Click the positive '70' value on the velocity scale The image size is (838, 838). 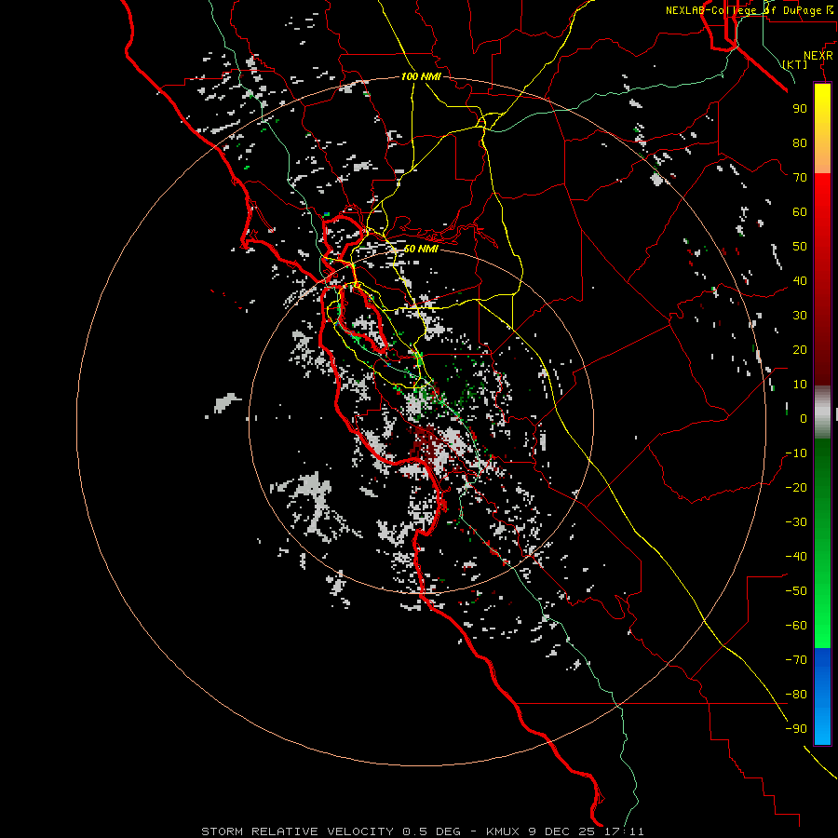click(x=800, y=178)
